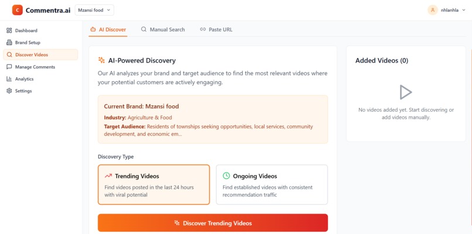Viewport: 472px width, 234px height.
Task: Click the link icon on Paste URL tab
Action: [x=203, y=29]
